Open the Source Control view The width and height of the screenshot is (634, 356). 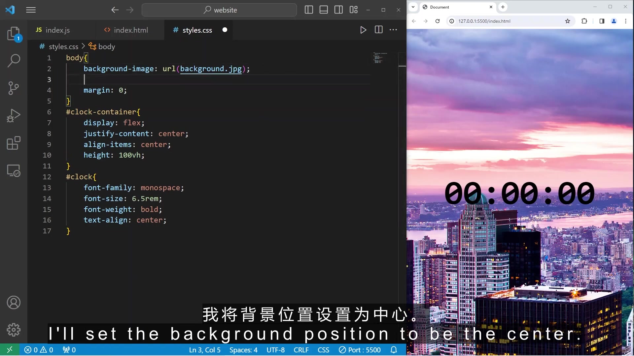pyautogui.click(x=14, y=88)
